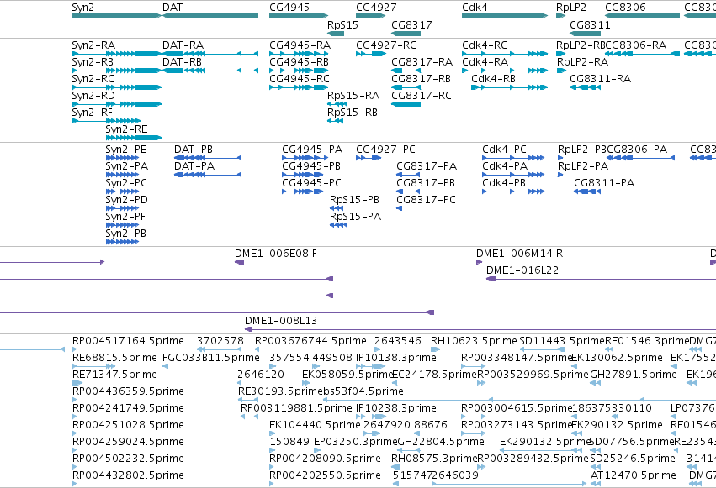Image resolution: width=716 pixels, height=488 pixels.
Task: Select the RpS15 gene label
Action: [x=343, y=25]
